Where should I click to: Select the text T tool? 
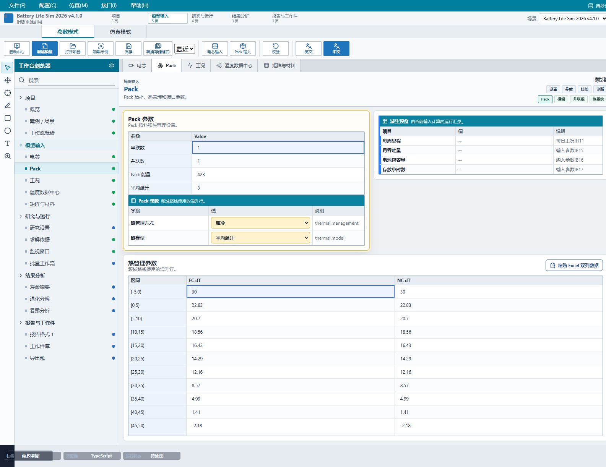point(7,143)
